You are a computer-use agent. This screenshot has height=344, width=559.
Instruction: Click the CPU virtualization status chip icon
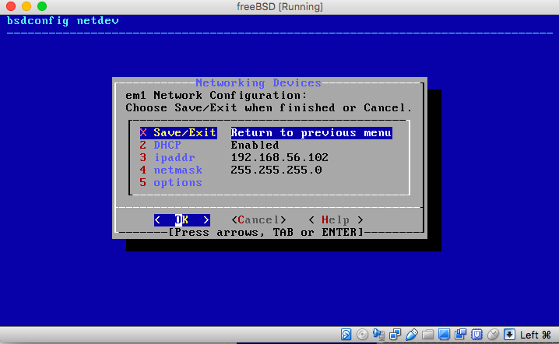477,335
